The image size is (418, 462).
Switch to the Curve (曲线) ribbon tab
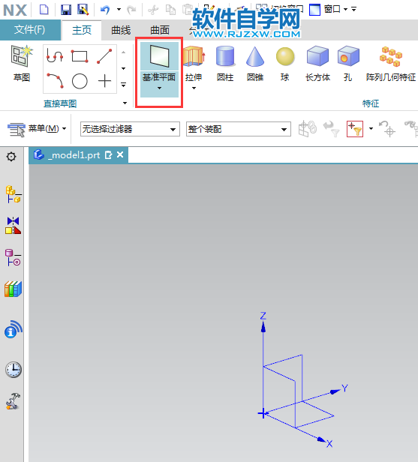pos(121,30)
